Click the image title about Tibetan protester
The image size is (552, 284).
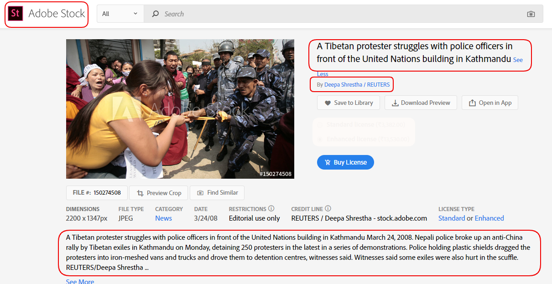pyautogui.click(x=415, y=52)
